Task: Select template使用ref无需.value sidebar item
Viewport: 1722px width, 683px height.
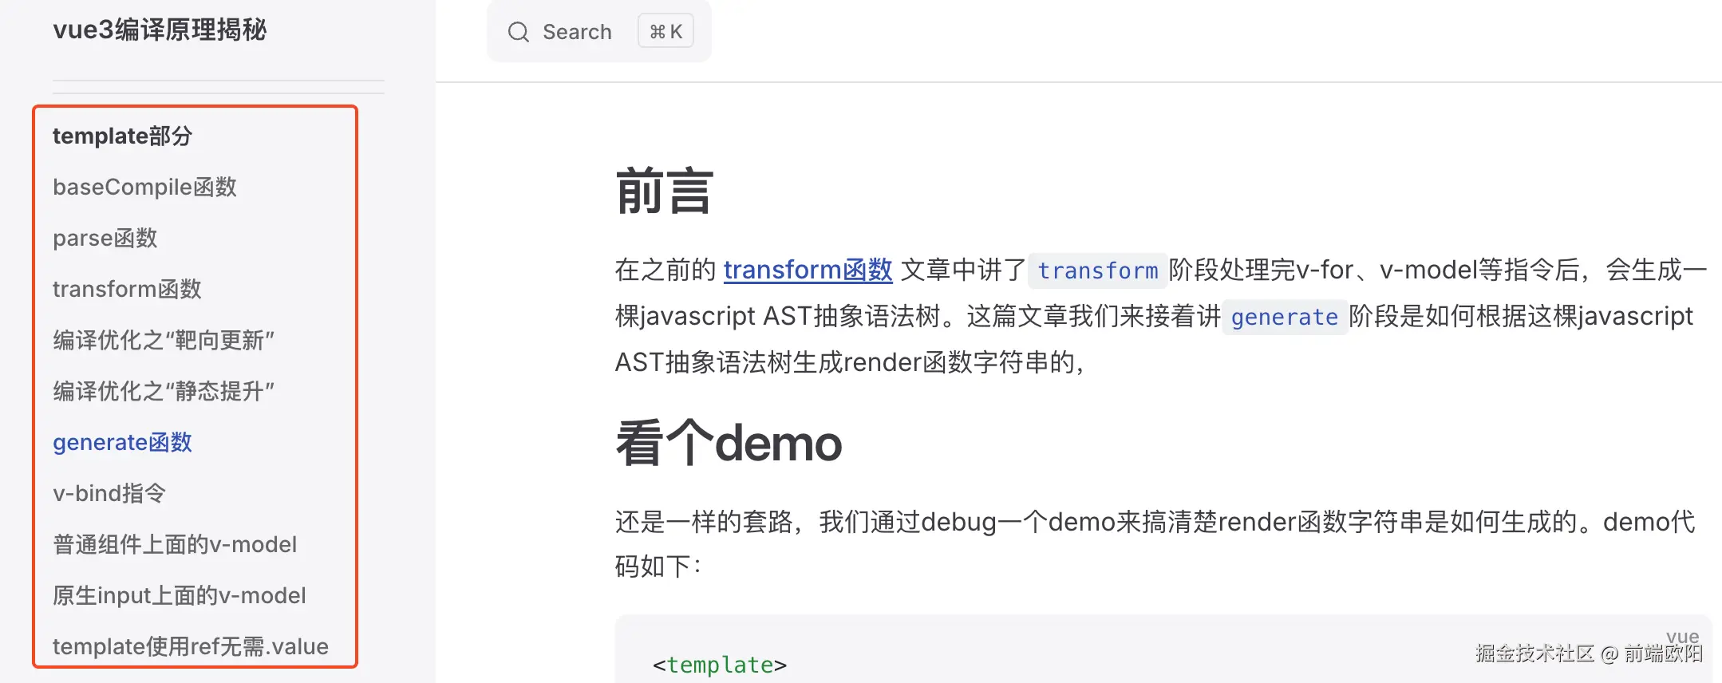Action: 191,646
